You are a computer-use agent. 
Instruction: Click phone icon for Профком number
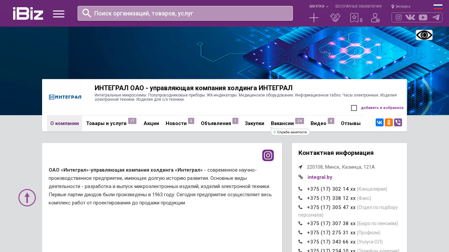pos(300,232)
